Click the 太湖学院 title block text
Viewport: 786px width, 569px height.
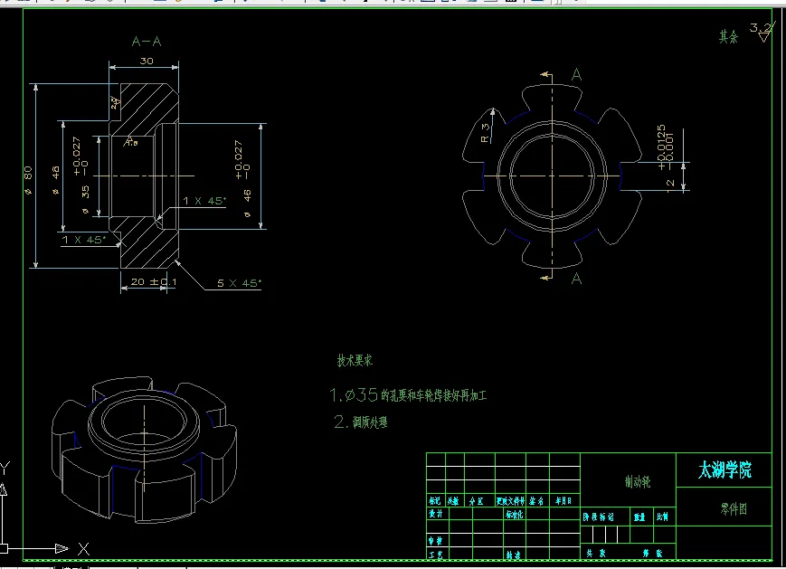(x=724, y=469)
